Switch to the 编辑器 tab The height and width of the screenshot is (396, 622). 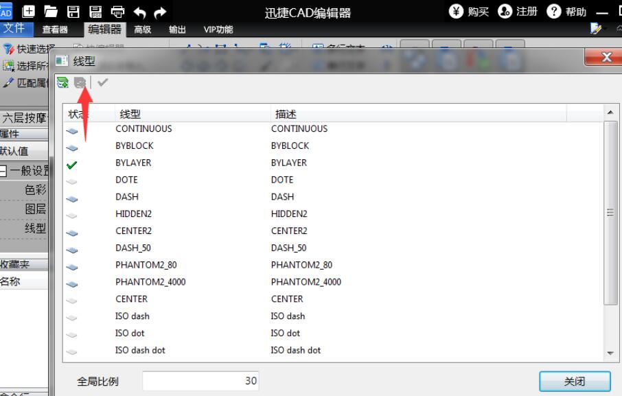tap(105, 29)
